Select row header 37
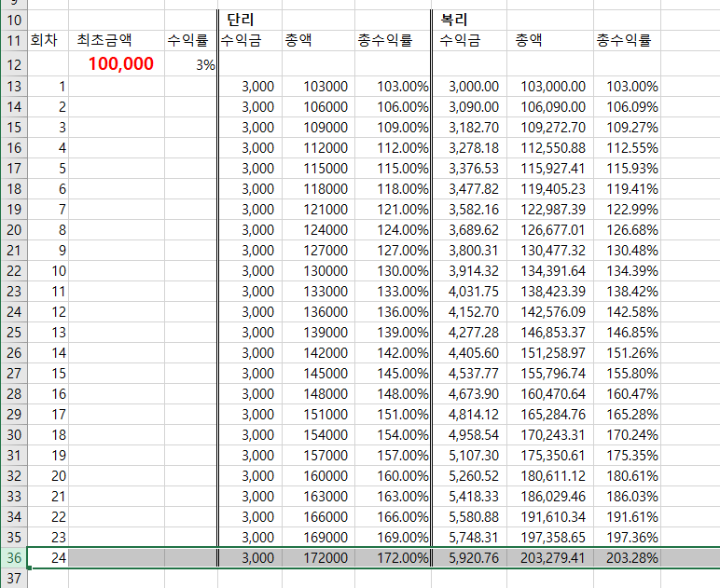This screenshot has width=720, height=588. (x=14, y=579)
